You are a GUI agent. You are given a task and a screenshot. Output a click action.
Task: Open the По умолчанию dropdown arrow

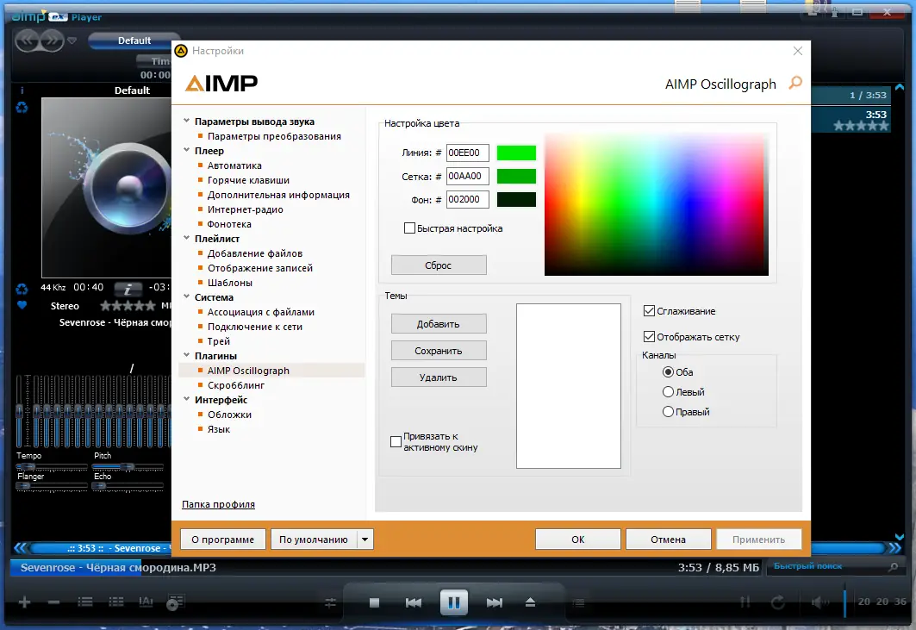pos(364,539)
